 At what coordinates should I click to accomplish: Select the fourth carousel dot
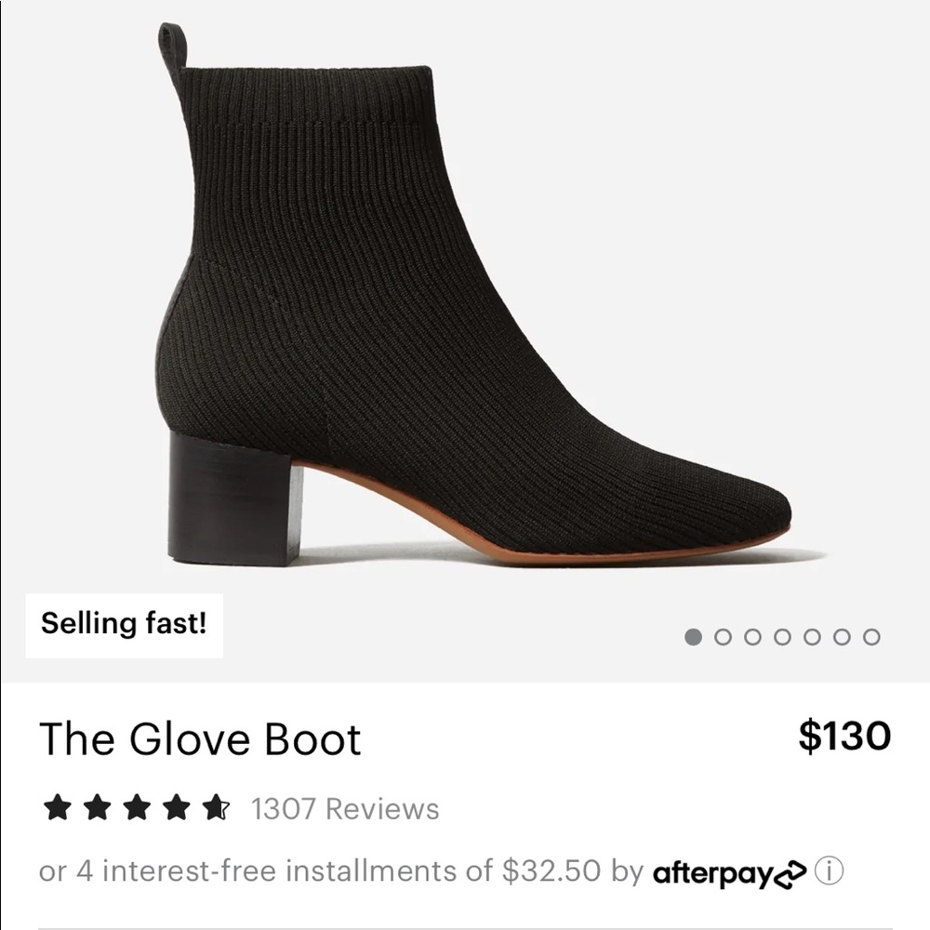782,634
